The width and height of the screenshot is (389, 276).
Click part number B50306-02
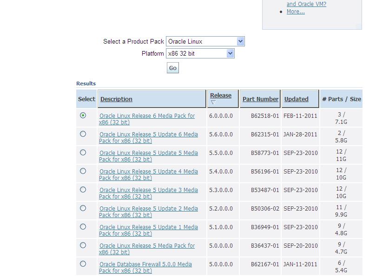265,209
